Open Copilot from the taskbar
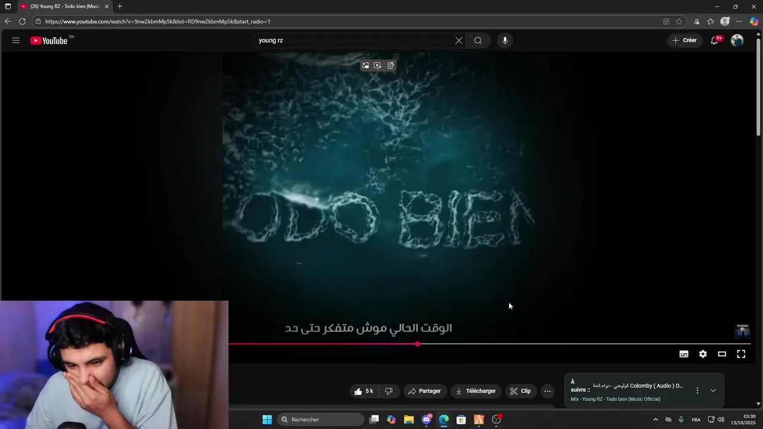This screenshot has width=763, height=429. click(391, 419)
